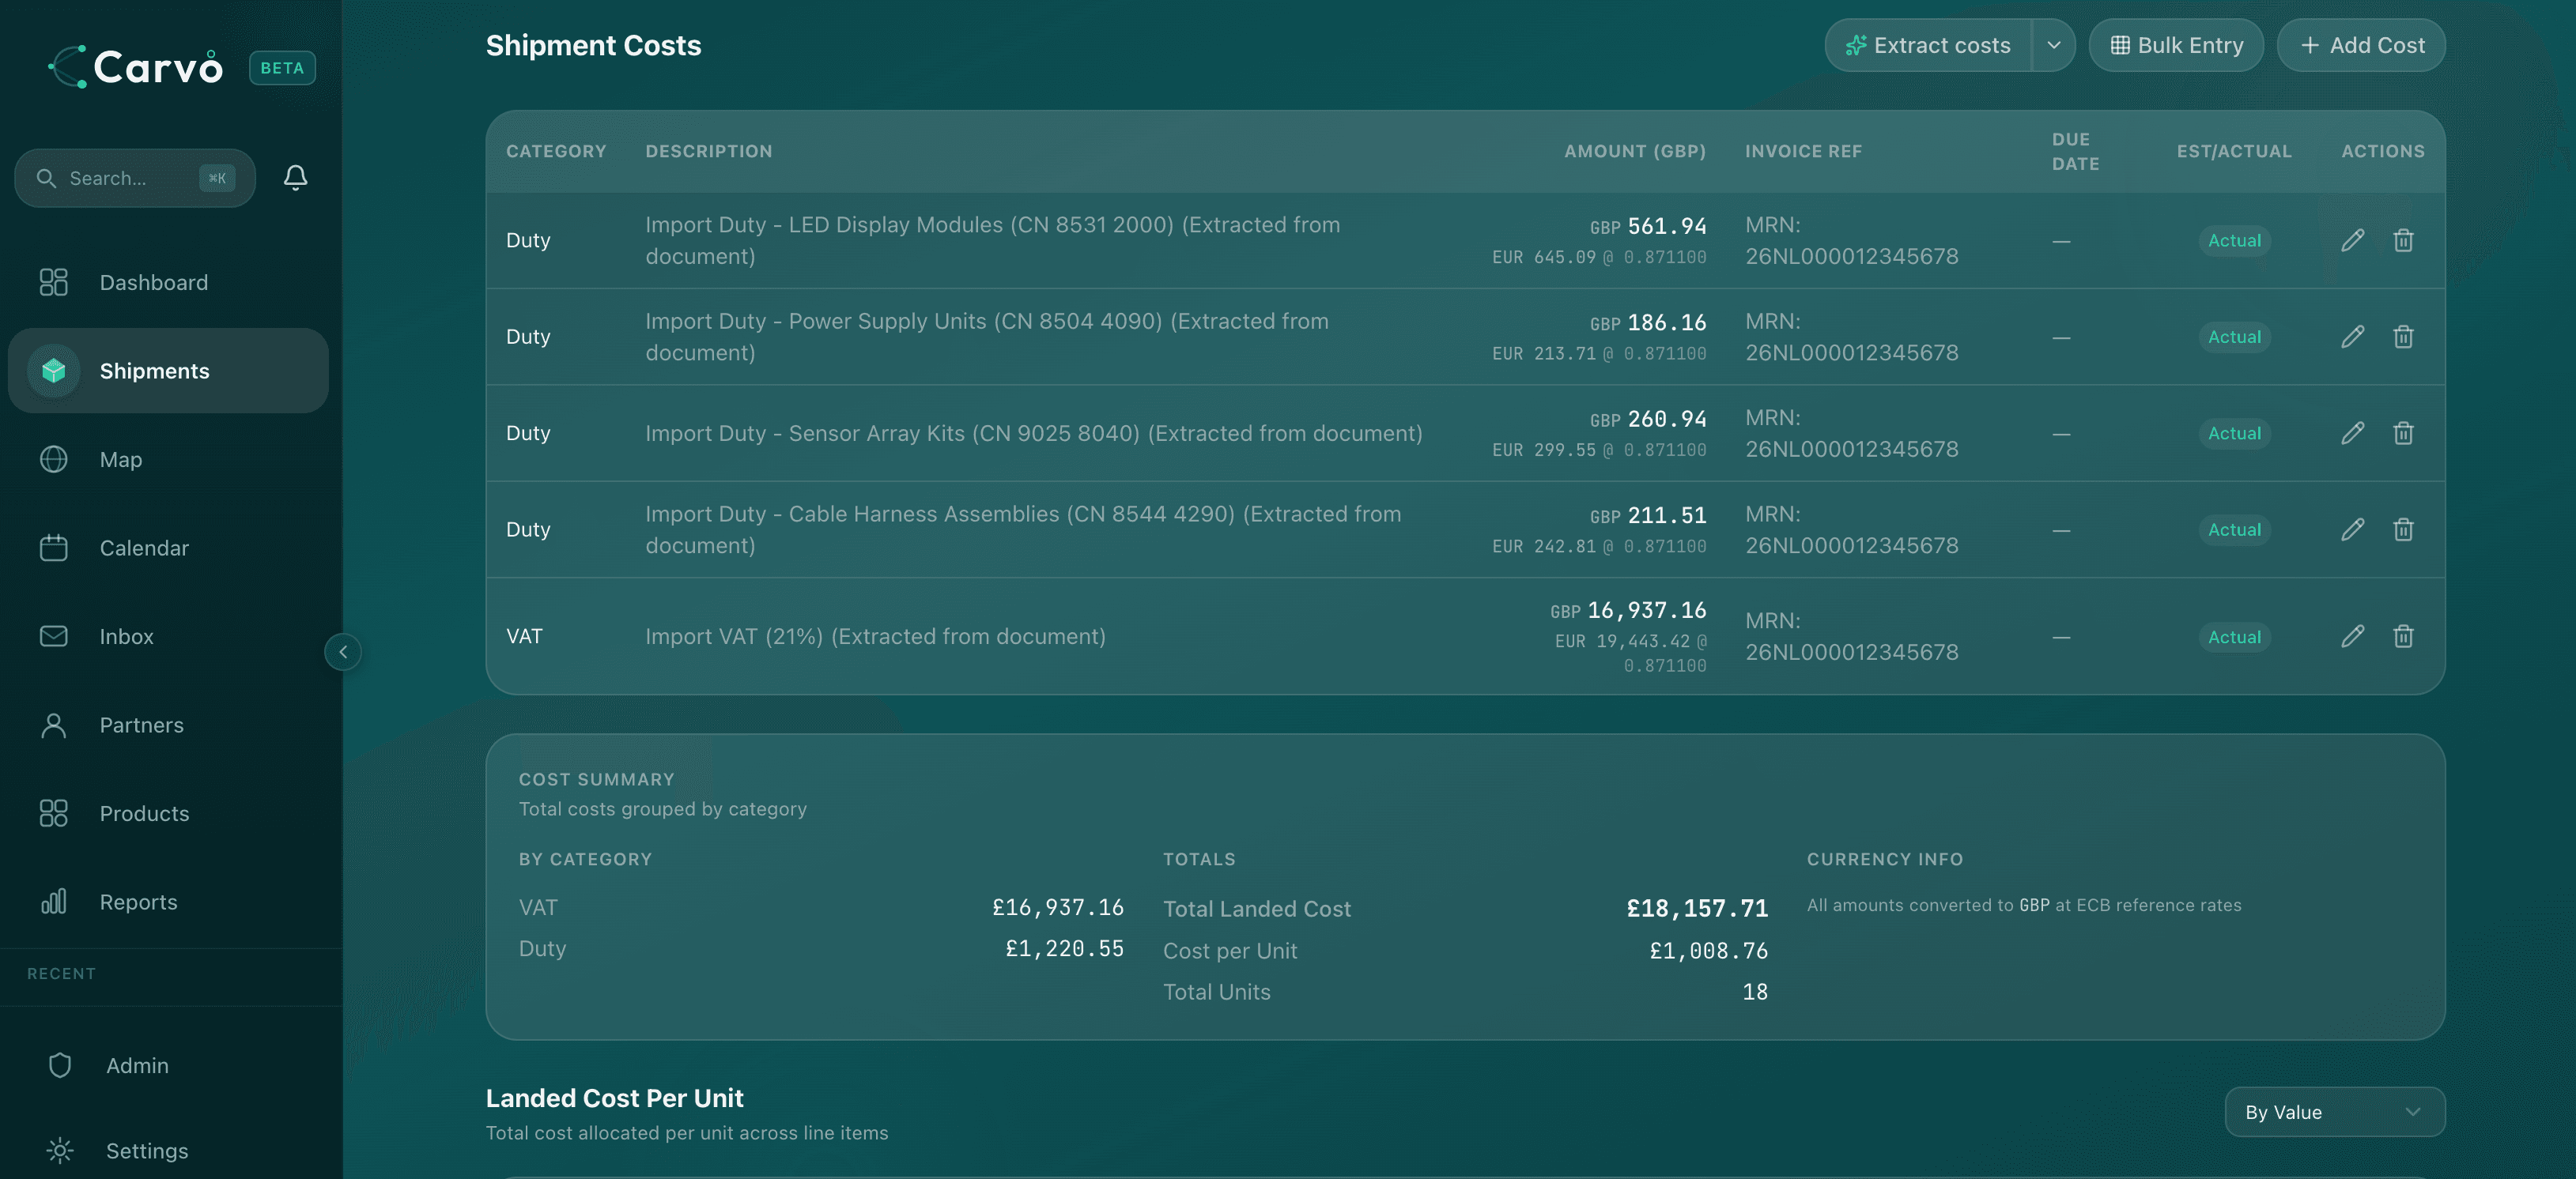The width and height of the screenshot is (2576, 1179).
Task: Toggle Actual status on Power Supply Units row
Action: click(x=2234, y=337)
